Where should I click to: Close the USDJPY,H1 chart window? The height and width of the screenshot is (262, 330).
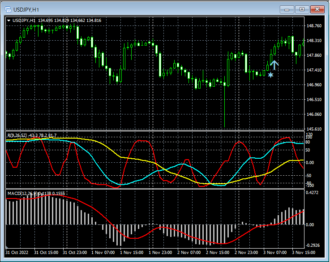click(x=317, y=9)
